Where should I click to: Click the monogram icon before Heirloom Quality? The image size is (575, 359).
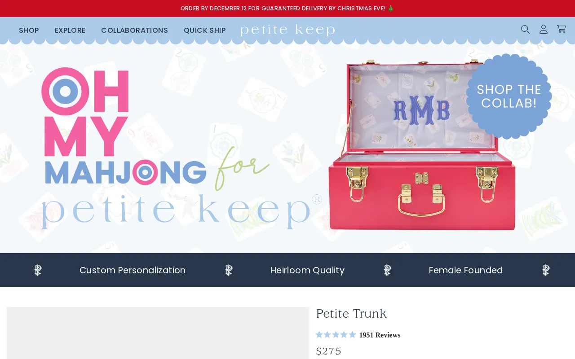point(229,270)
